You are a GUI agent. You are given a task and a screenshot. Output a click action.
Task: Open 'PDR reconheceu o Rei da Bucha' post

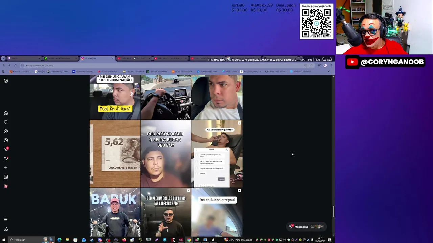[x=166, y=154]
